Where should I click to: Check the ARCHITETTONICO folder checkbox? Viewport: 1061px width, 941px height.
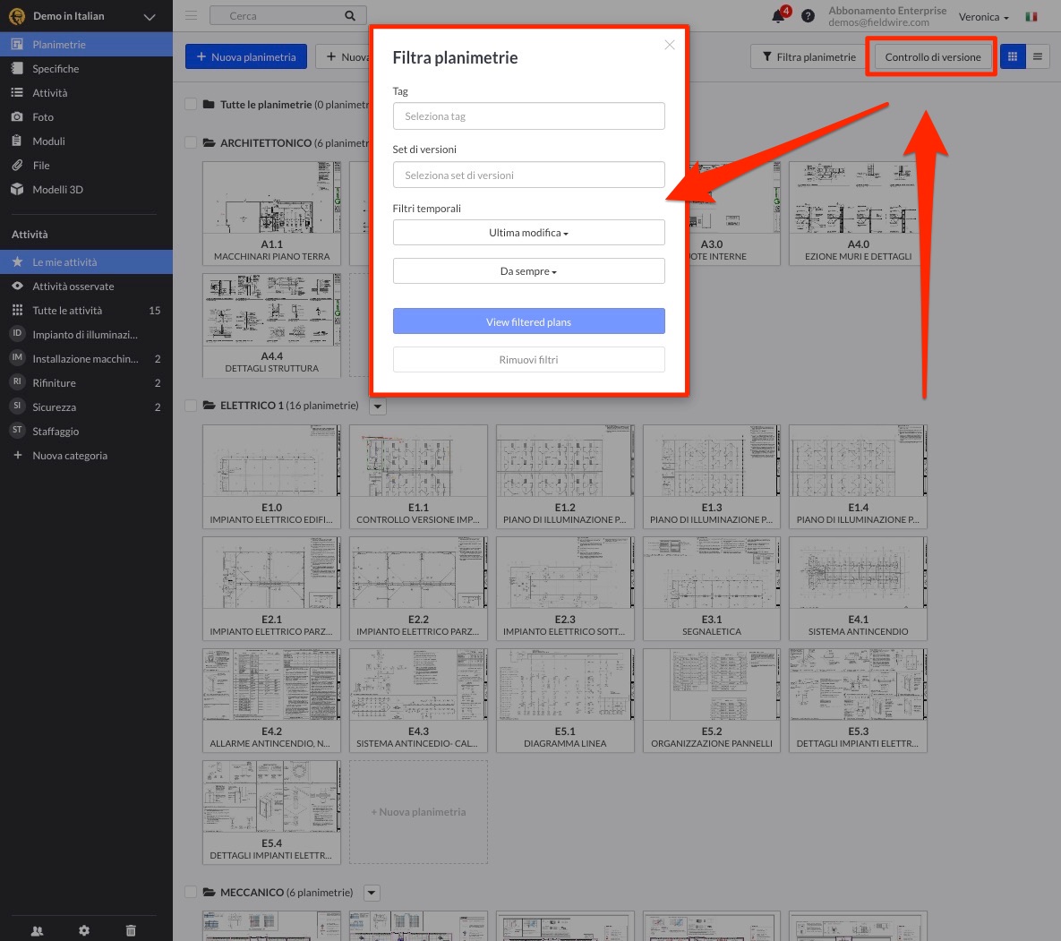point(191,142)
